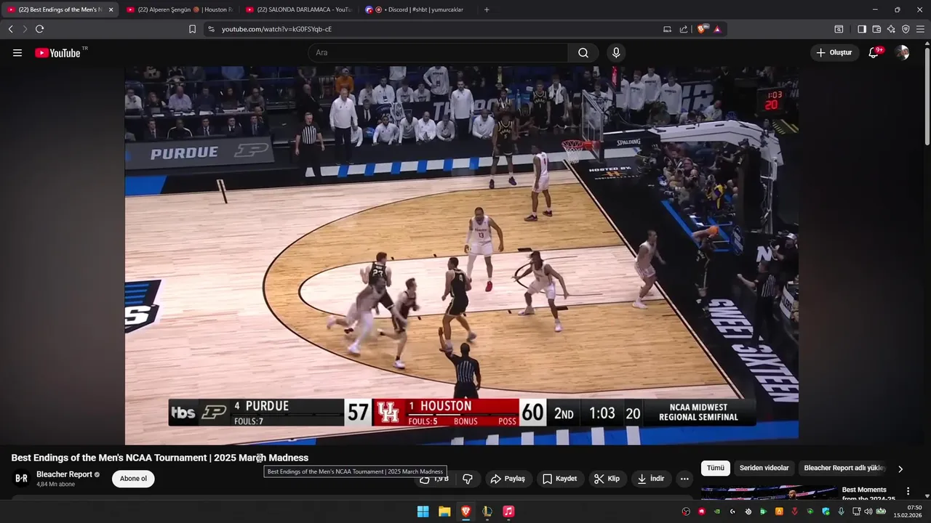Open the Windows Start menu
Screen dimensions: 931x523
(x=423, y=511)
